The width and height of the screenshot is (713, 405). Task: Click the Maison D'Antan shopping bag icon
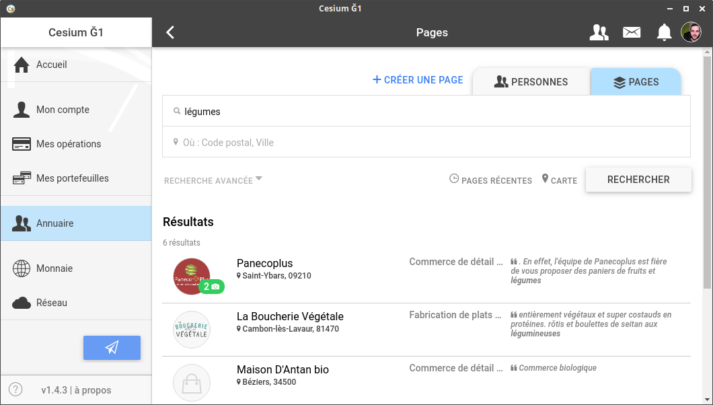pyautogui.click(x=192, y=383)
